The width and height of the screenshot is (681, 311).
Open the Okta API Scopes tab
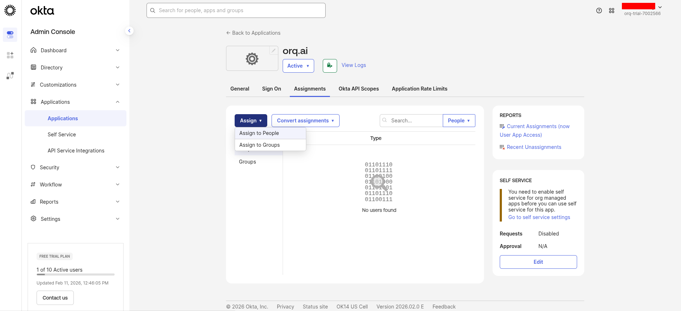[359, 89]
